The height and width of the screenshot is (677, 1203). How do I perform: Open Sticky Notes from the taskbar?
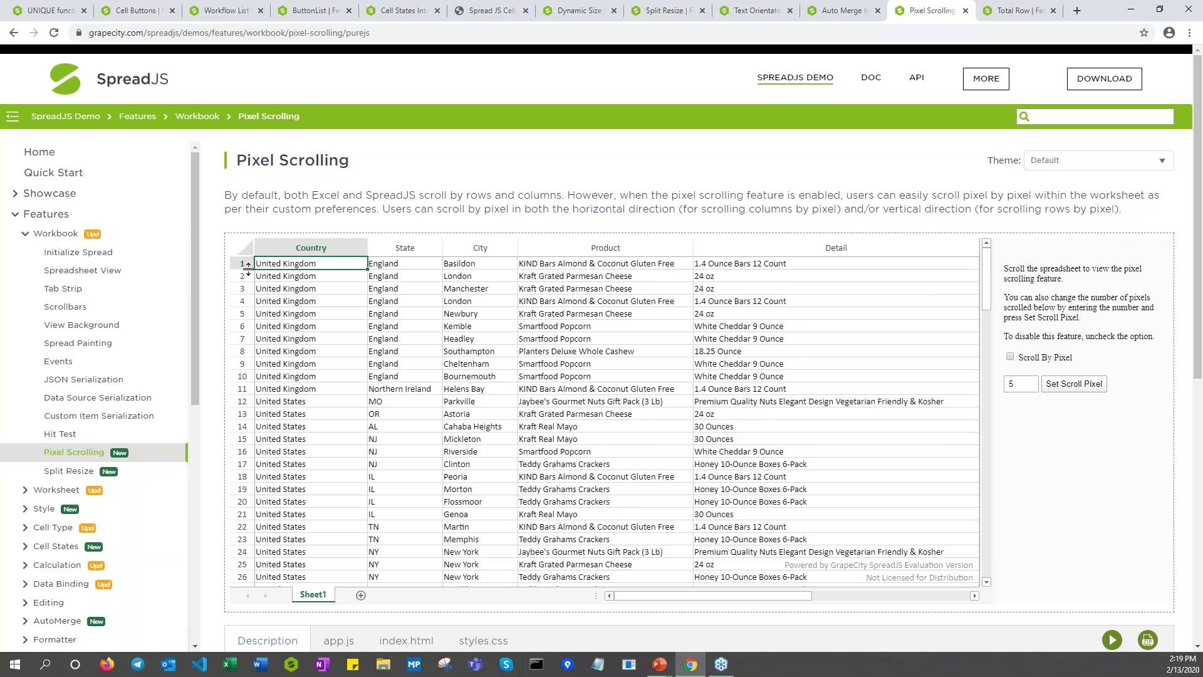[353, 664]
